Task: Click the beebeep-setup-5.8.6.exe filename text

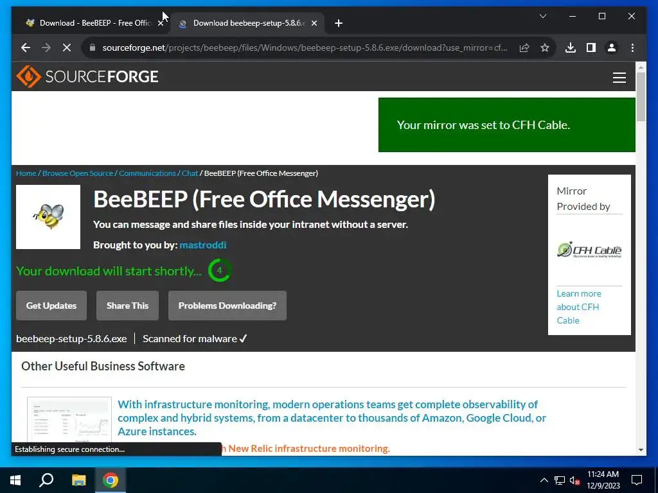Action: tap(71, 339)
